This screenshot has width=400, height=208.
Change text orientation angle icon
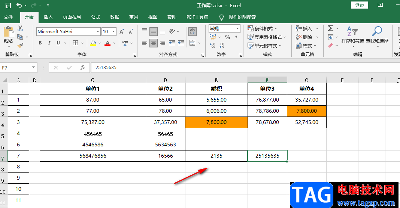(x=172, y=31)
